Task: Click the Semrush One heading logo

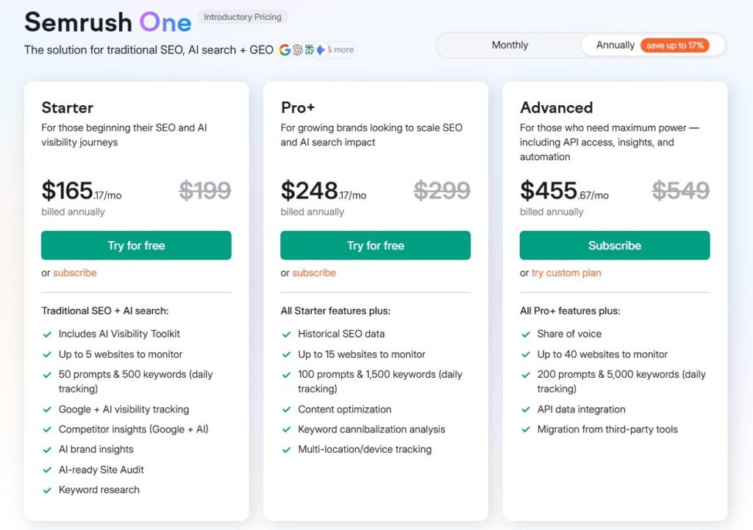Action: point(107,22)
